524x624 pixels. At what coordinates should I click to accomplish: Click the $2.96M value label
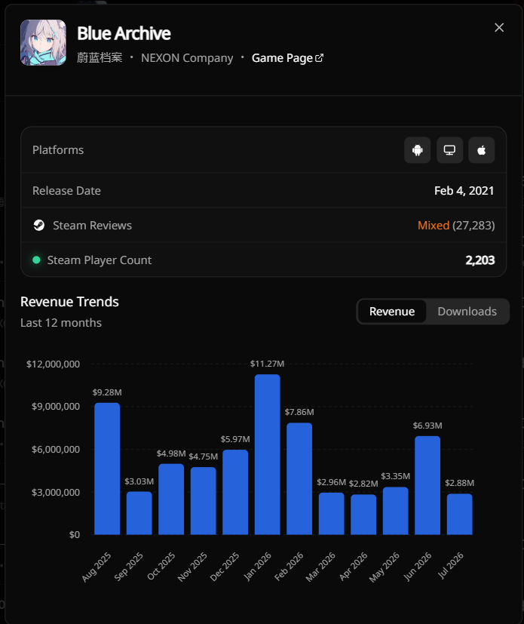pyautogui.click(x=331, y=482)
